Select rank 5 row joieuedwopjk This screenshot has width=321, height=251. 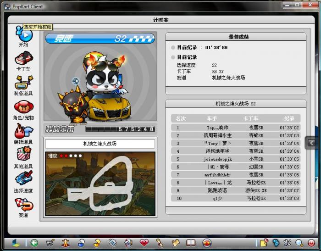236,159
